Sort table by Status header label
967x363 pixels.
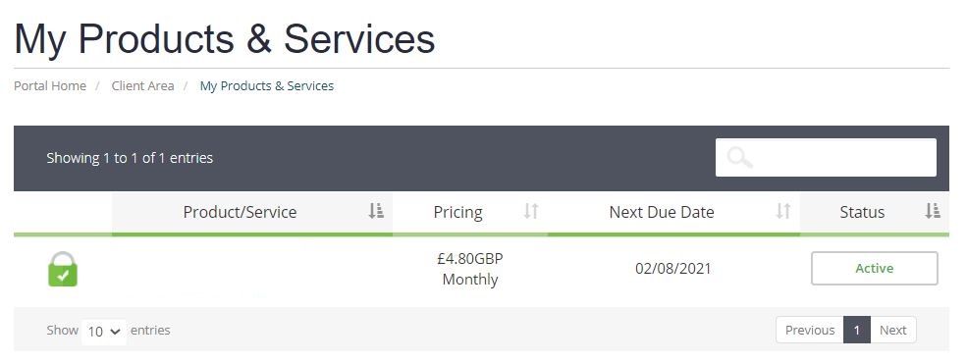pyautogui.click(x=862, y=212)
